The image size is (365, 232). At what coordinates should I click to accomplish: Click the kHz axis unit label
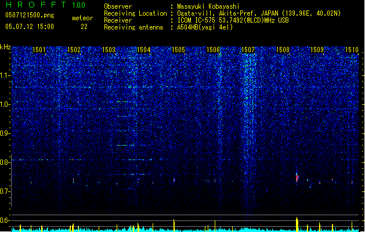(x=5, y=47)
